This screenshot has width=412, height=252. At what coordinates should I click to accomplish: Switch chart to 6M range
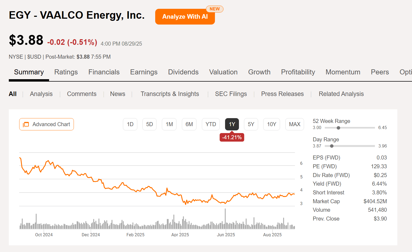pos(189,124)
